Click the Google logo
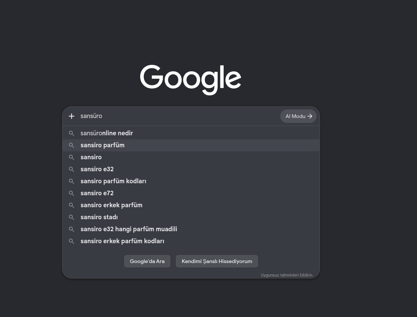 pyautogui.click(x=190, y=79)
